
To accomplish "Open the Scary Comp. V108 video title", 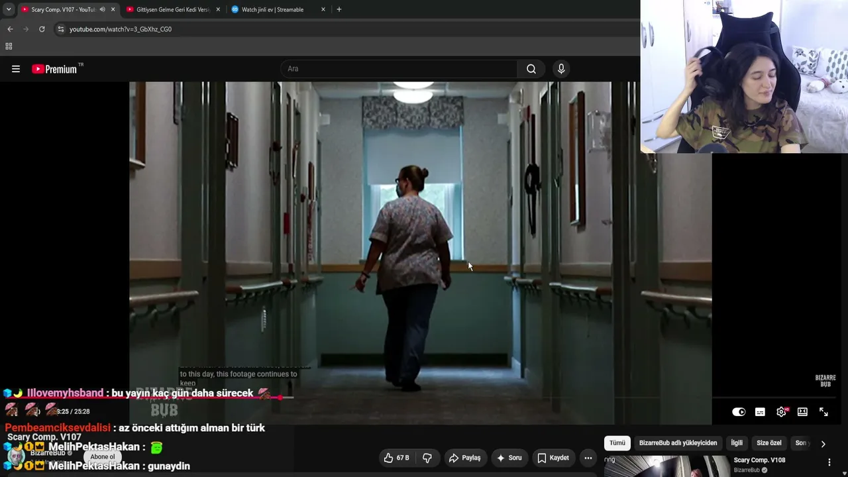I will [x=759, y=460].
